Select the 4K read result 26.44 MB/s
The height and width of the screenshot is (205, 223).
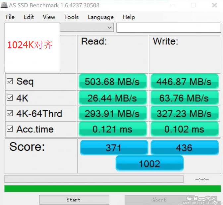[113, 98]
